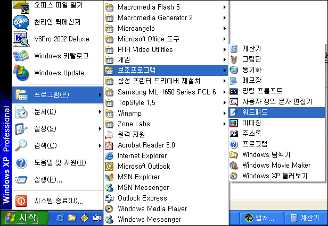Screen dimensions: 328x226
Task: Select the 보조프로그램 accessories folder
Action: coord(166,70)
